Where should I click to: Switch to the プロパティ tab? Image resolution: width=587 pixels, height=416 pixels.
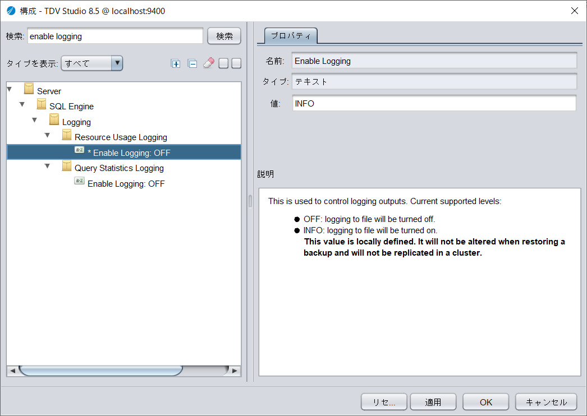tap(291, 36)
